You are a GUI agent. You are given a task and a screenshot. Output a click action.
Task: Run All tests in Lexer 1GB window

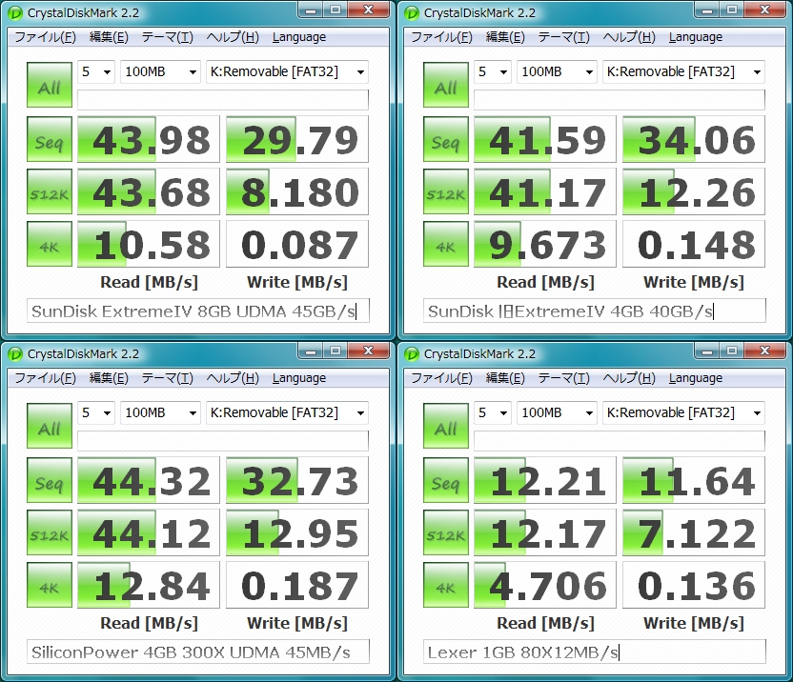coord(445,426)
